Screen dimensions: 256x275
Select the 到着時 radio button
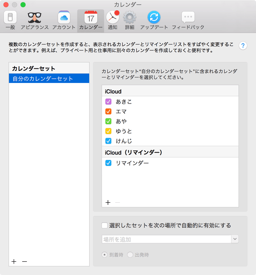pos(105,254)
